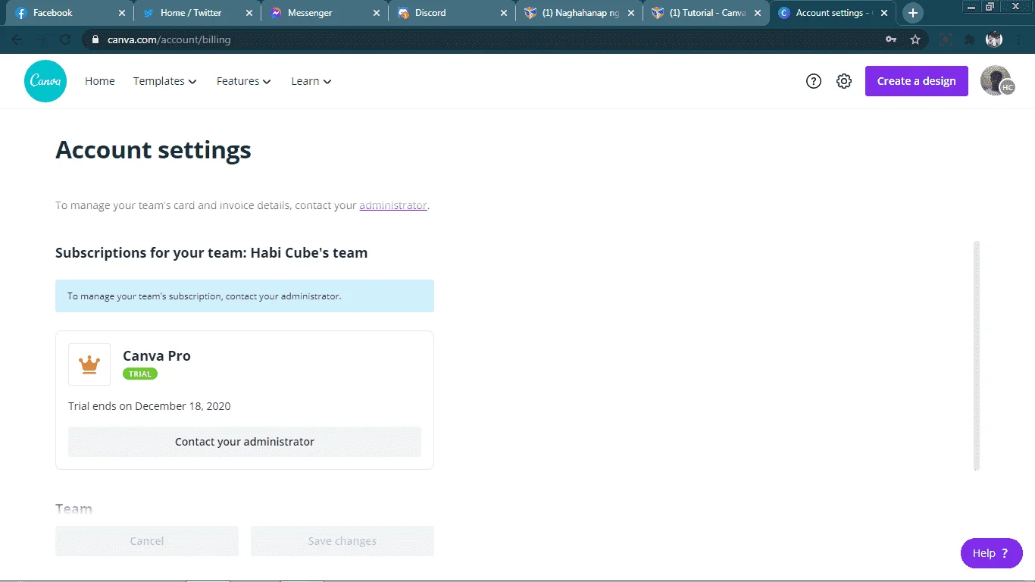Click 'Subscriptions for your team' heading
The width and height of the screenshot is (1035, 582).
click(x=211, y=253)
